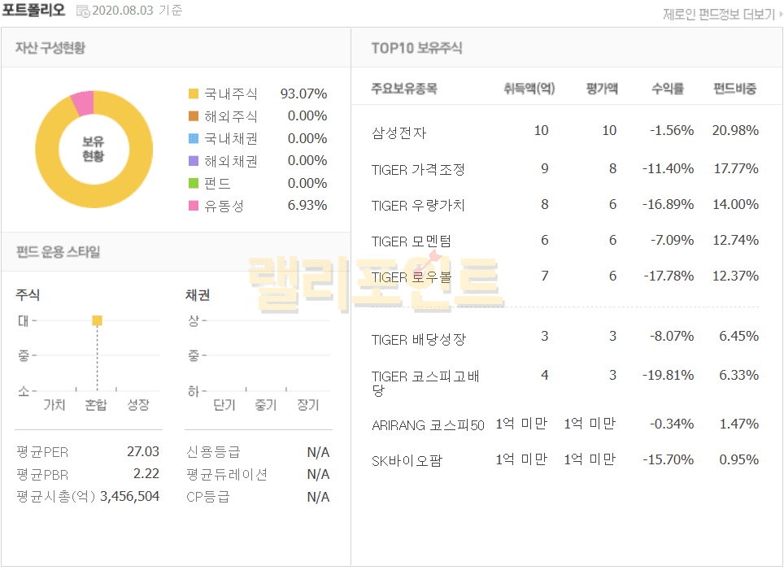Click the 보유현황 donut chart center
This screenshot has width=784, height=570.
click(94, 149)
